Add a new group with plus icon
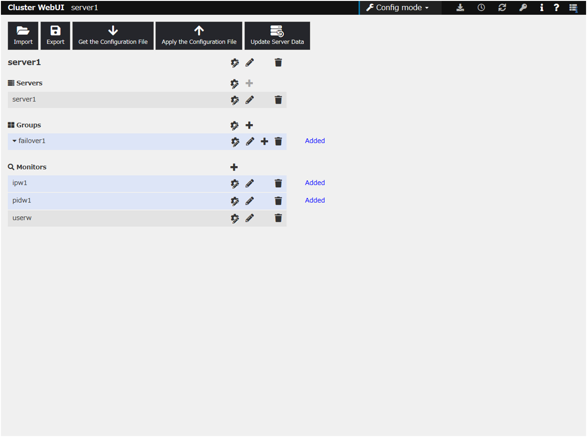Image resolution: width=587 pixels, height=437 pixels. point(249,125)
